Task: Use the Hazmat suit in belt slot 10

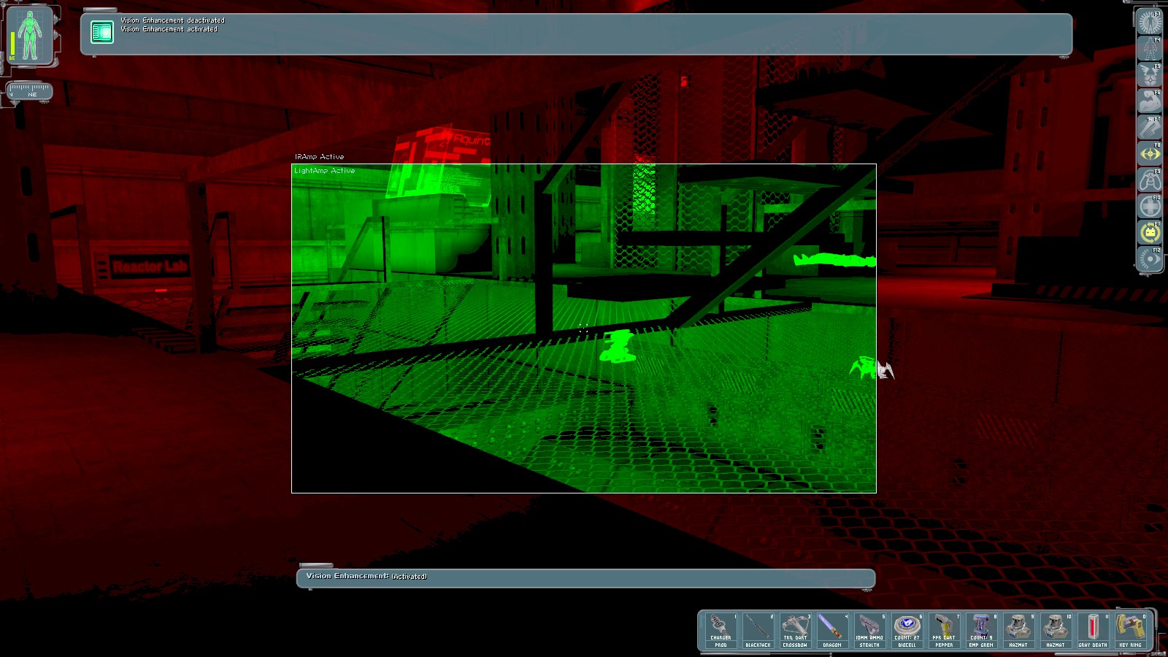Action: pyautogui.click(x=1056, y=631)
